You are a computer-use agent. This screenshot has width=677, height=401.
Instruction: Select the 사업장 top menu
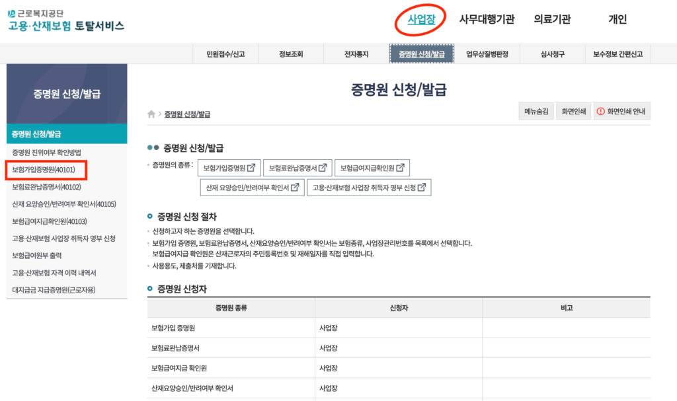pyautogui.click(x=421, y=19)
